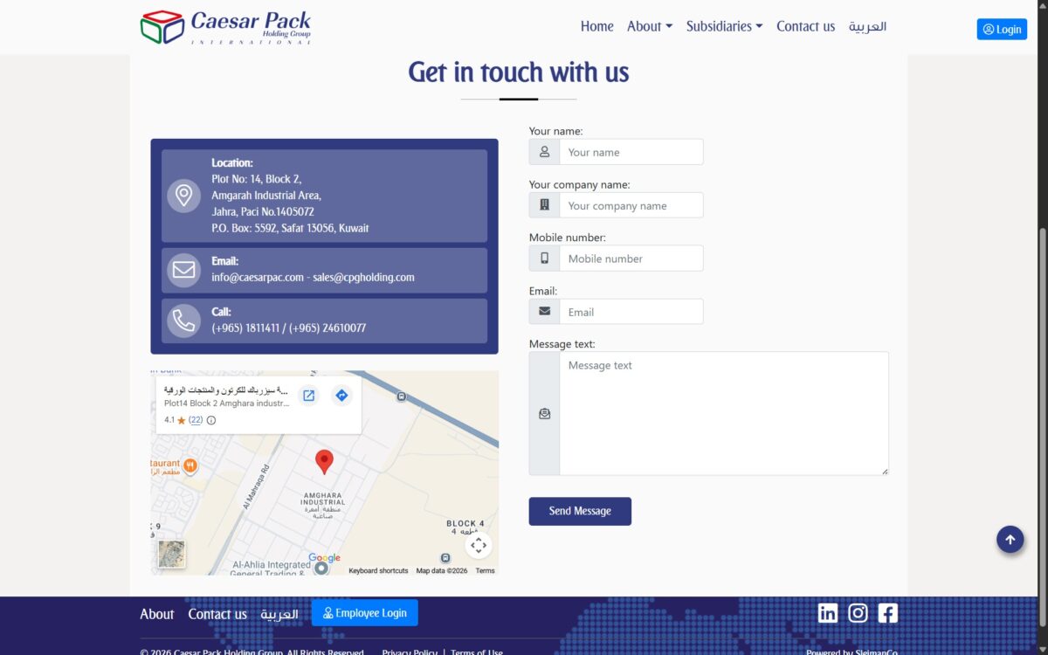1048x655 pixels.
Task: Open larger map via map card icon
Action: 308,396
